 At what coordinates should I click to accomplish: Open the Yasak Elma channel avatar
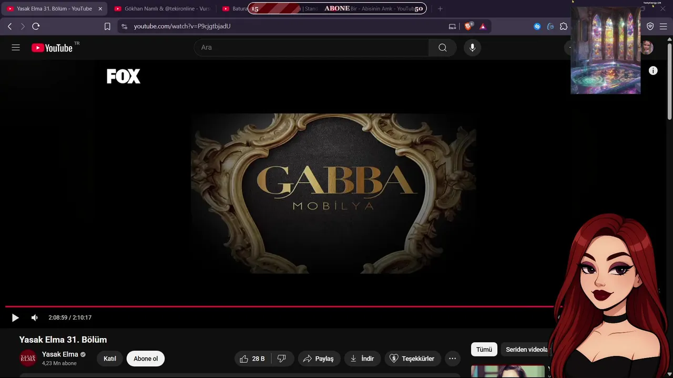pyautogui.click(x=28, y=359)
